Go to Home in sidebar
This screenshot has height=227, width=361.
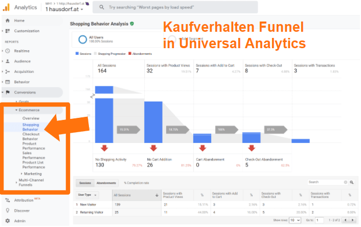click(x=19, y=20)
